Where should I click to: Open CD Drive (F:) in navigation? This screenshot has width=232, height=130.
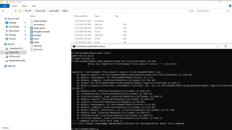[15, 56]
